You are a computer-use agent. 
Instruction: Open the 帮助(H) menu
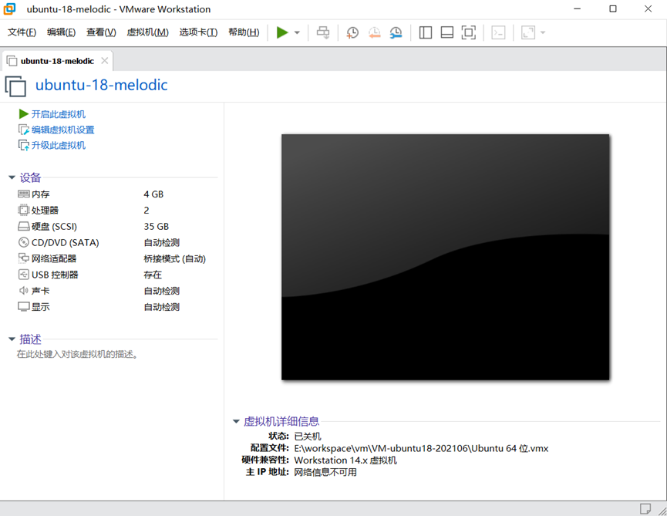click(x=244, y=32)
